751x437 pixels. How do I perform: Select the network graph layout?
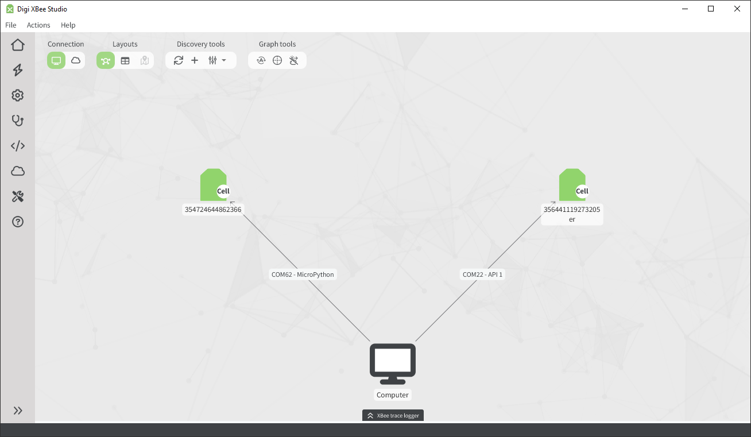[106, 60]
